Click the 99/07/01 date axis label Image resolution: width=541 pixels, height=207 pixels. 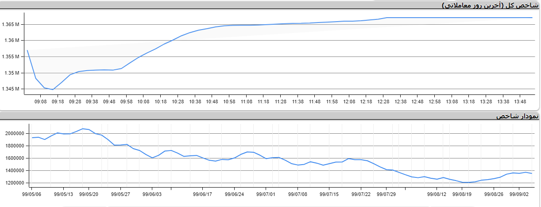(266, 193)
